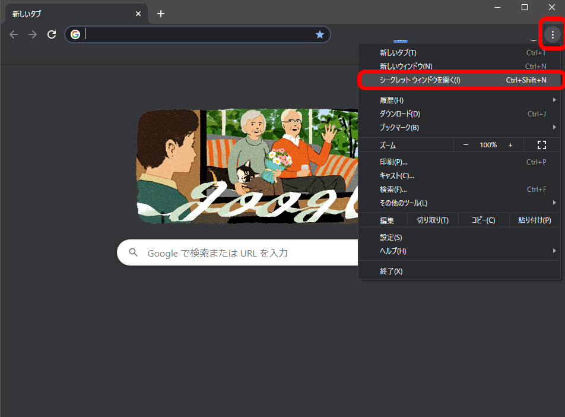Image resolution: width=565 pixels, height=417 pixels.
Task: Click the forward navigation arrow
Action: tap(33, 34)
